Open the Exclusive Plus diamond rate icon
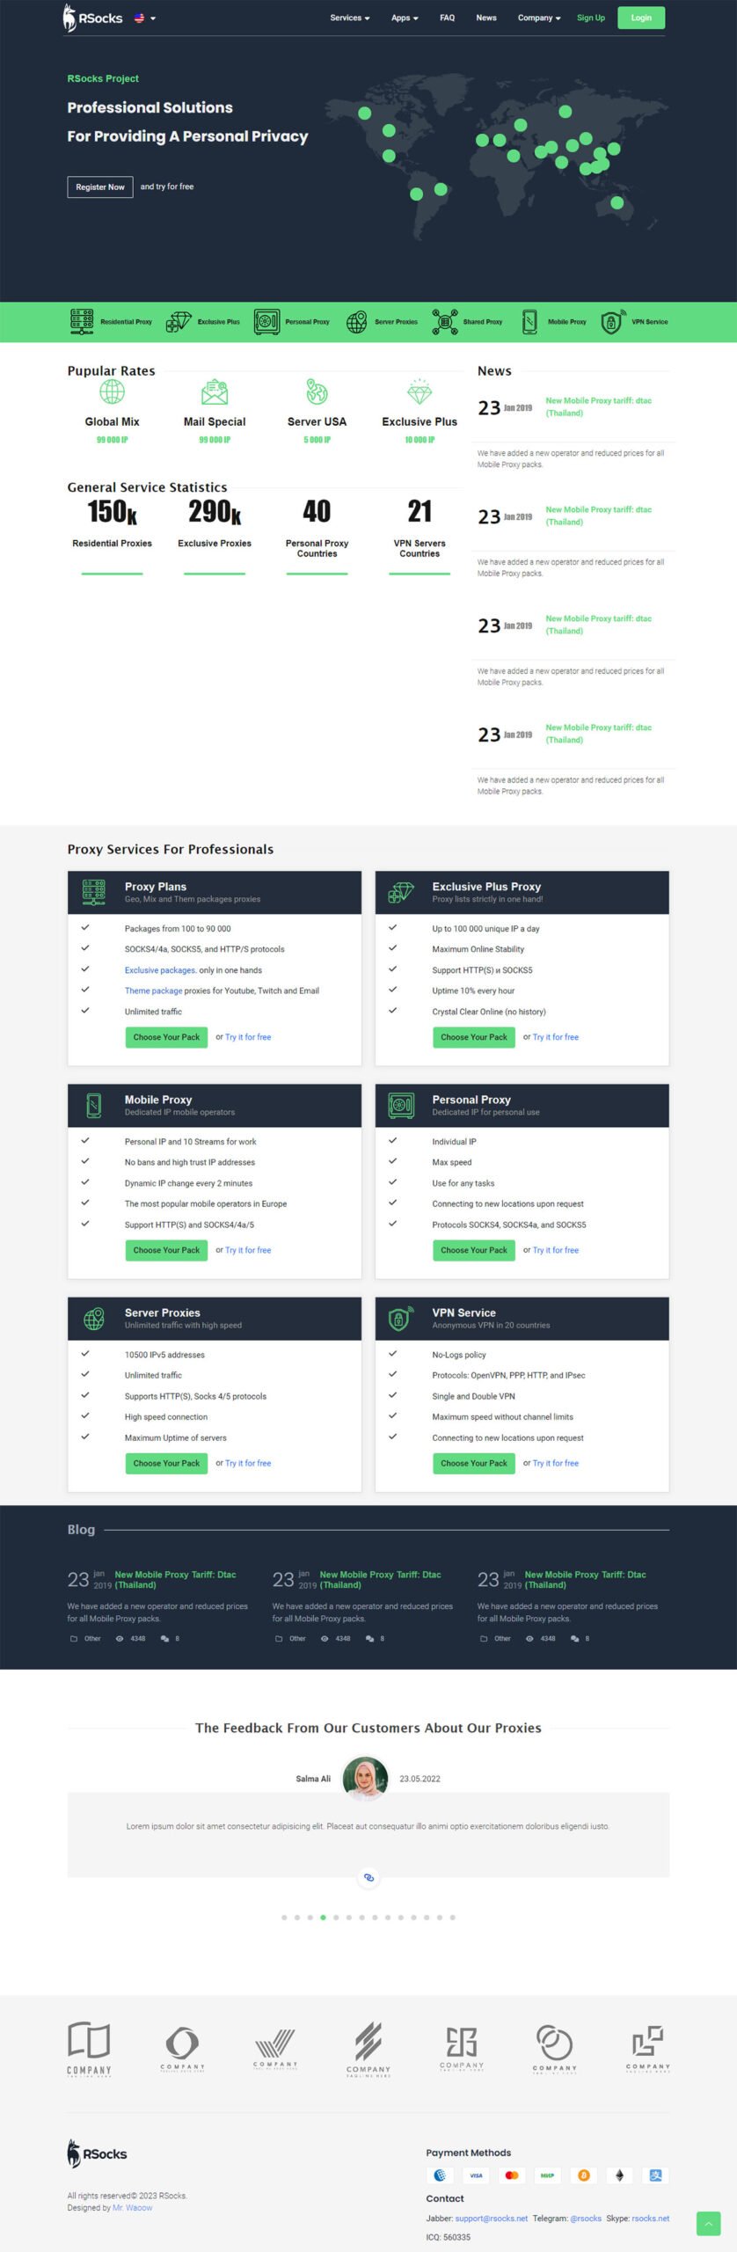The height and width of the screenshot is (2252, 737). [420, 392]
